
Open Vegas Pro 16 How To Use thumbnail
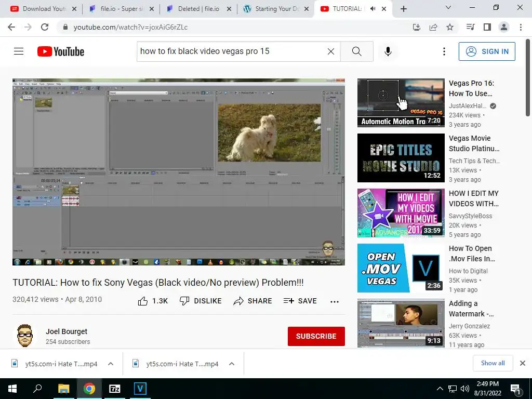[401, 103]
